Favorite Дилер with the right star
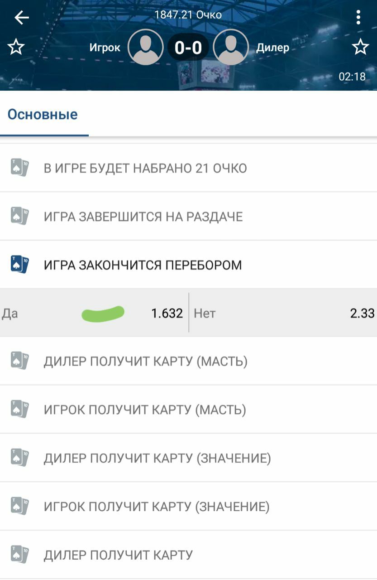This screenshot has height=580, width=377. click(x=360, y=47)
